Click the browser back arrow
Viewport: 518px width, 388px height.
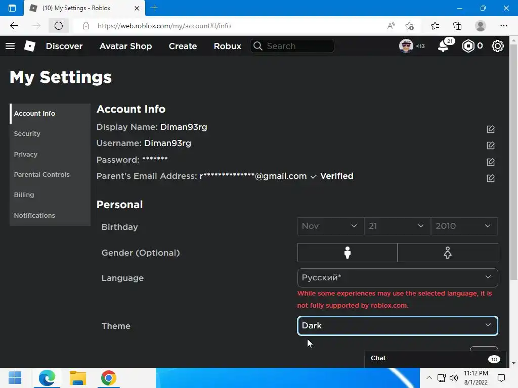14,26
